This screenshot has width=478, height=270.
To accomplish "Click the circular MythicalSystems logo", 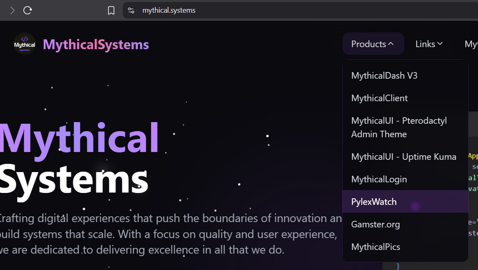I will pos(24,43).
